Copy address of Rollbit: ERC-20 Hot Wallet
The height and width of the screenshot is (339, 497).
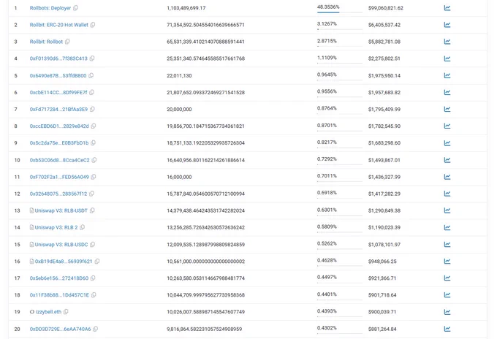click(x=93, y=25)
